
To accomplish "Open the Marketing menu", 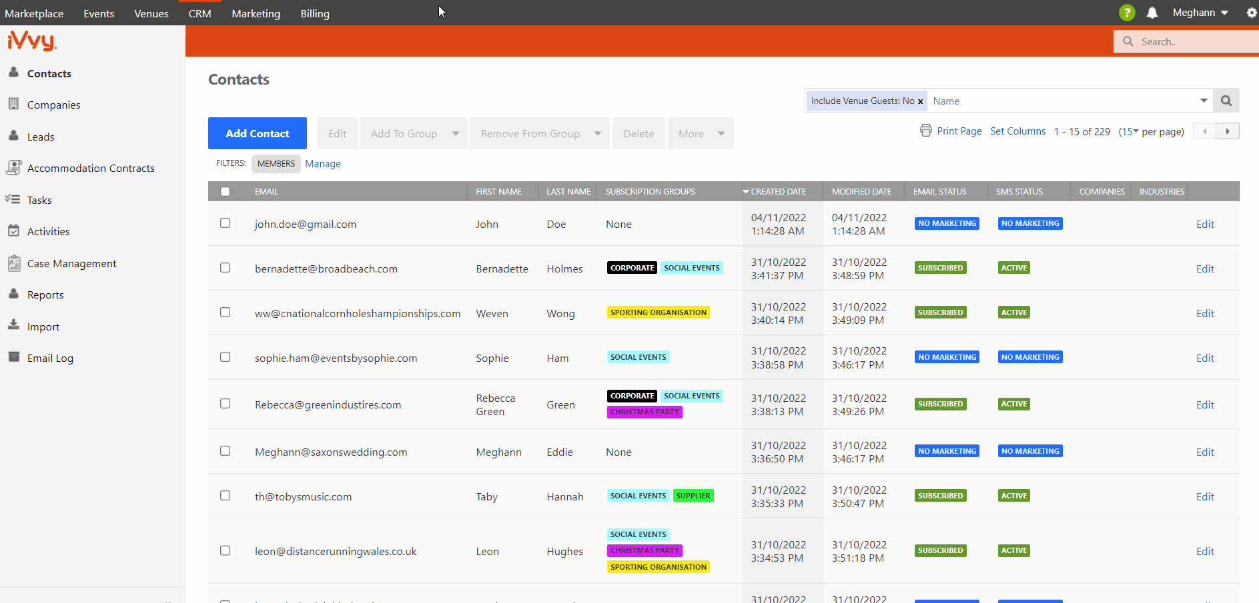I will [256, 13].
